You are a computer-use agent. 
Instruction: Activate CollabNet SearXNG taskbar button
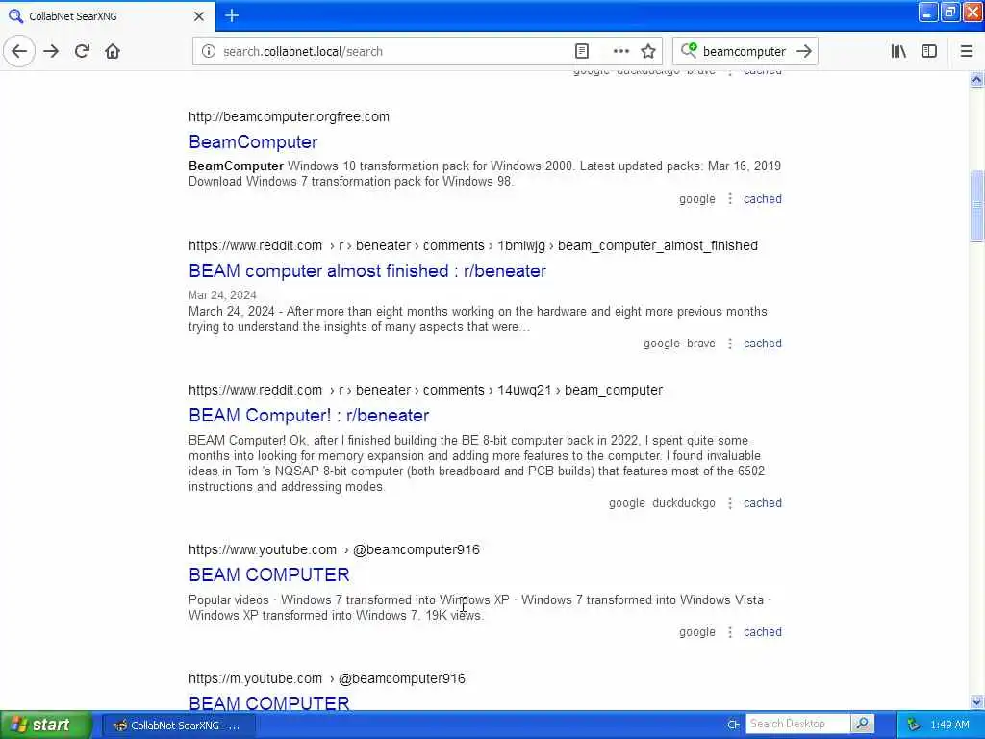180,726
